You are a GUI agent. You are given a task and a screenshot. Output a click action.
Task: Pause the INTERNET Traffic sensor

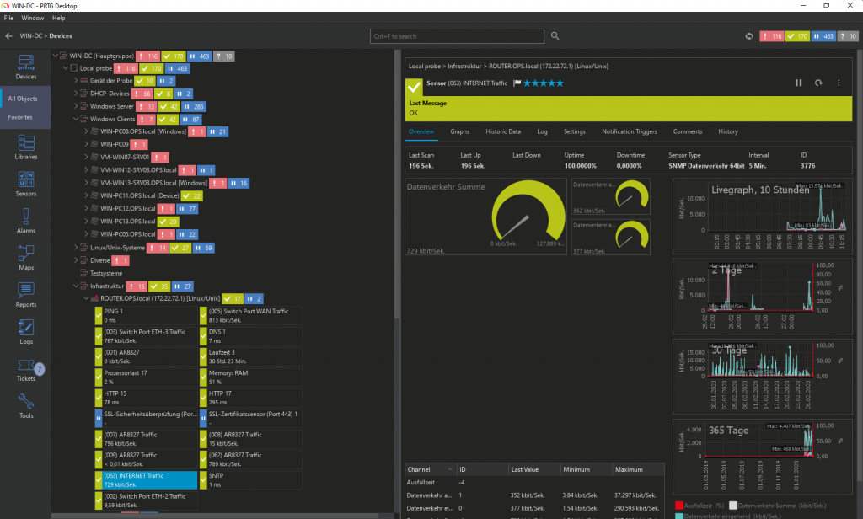[x=798, y=83]
